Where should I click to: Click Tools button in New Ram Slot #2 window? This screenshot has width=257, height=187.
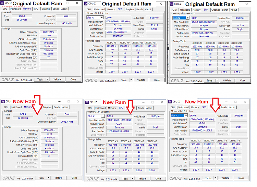[208, 178]
